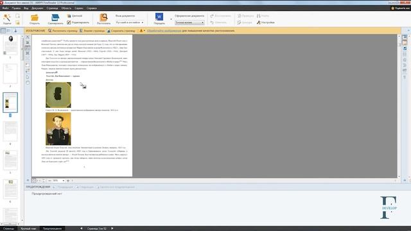This screenshot has width=411, height=231.
Task: Click the image editor vertical scrollbar
Action: pyautogui.click(x=399, y=106)
